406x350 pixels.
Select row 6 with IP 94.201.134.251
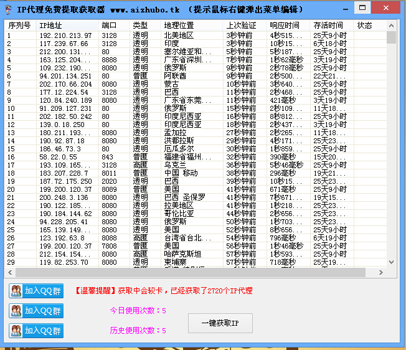196,76
